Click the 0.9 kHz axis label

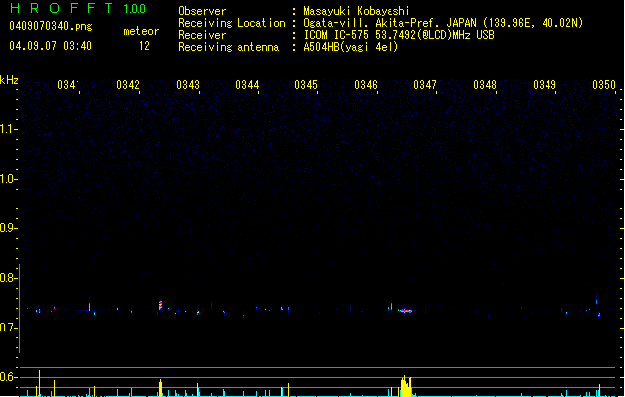pyautogui.click(x=8, y=228)
